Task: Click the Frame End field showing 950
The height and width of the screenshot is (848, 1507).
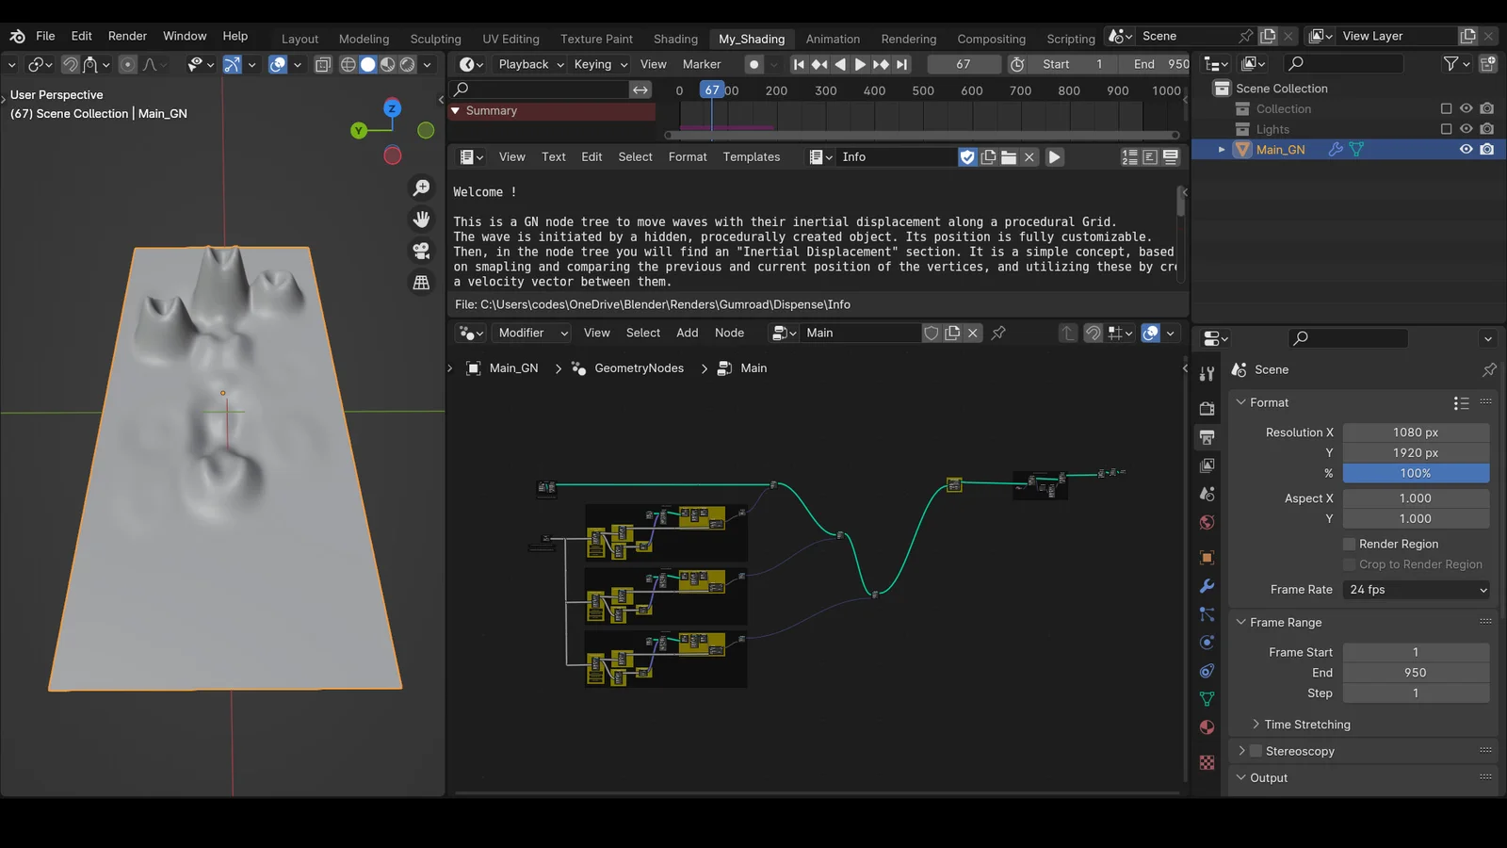Action: (x=1416, y=672)
